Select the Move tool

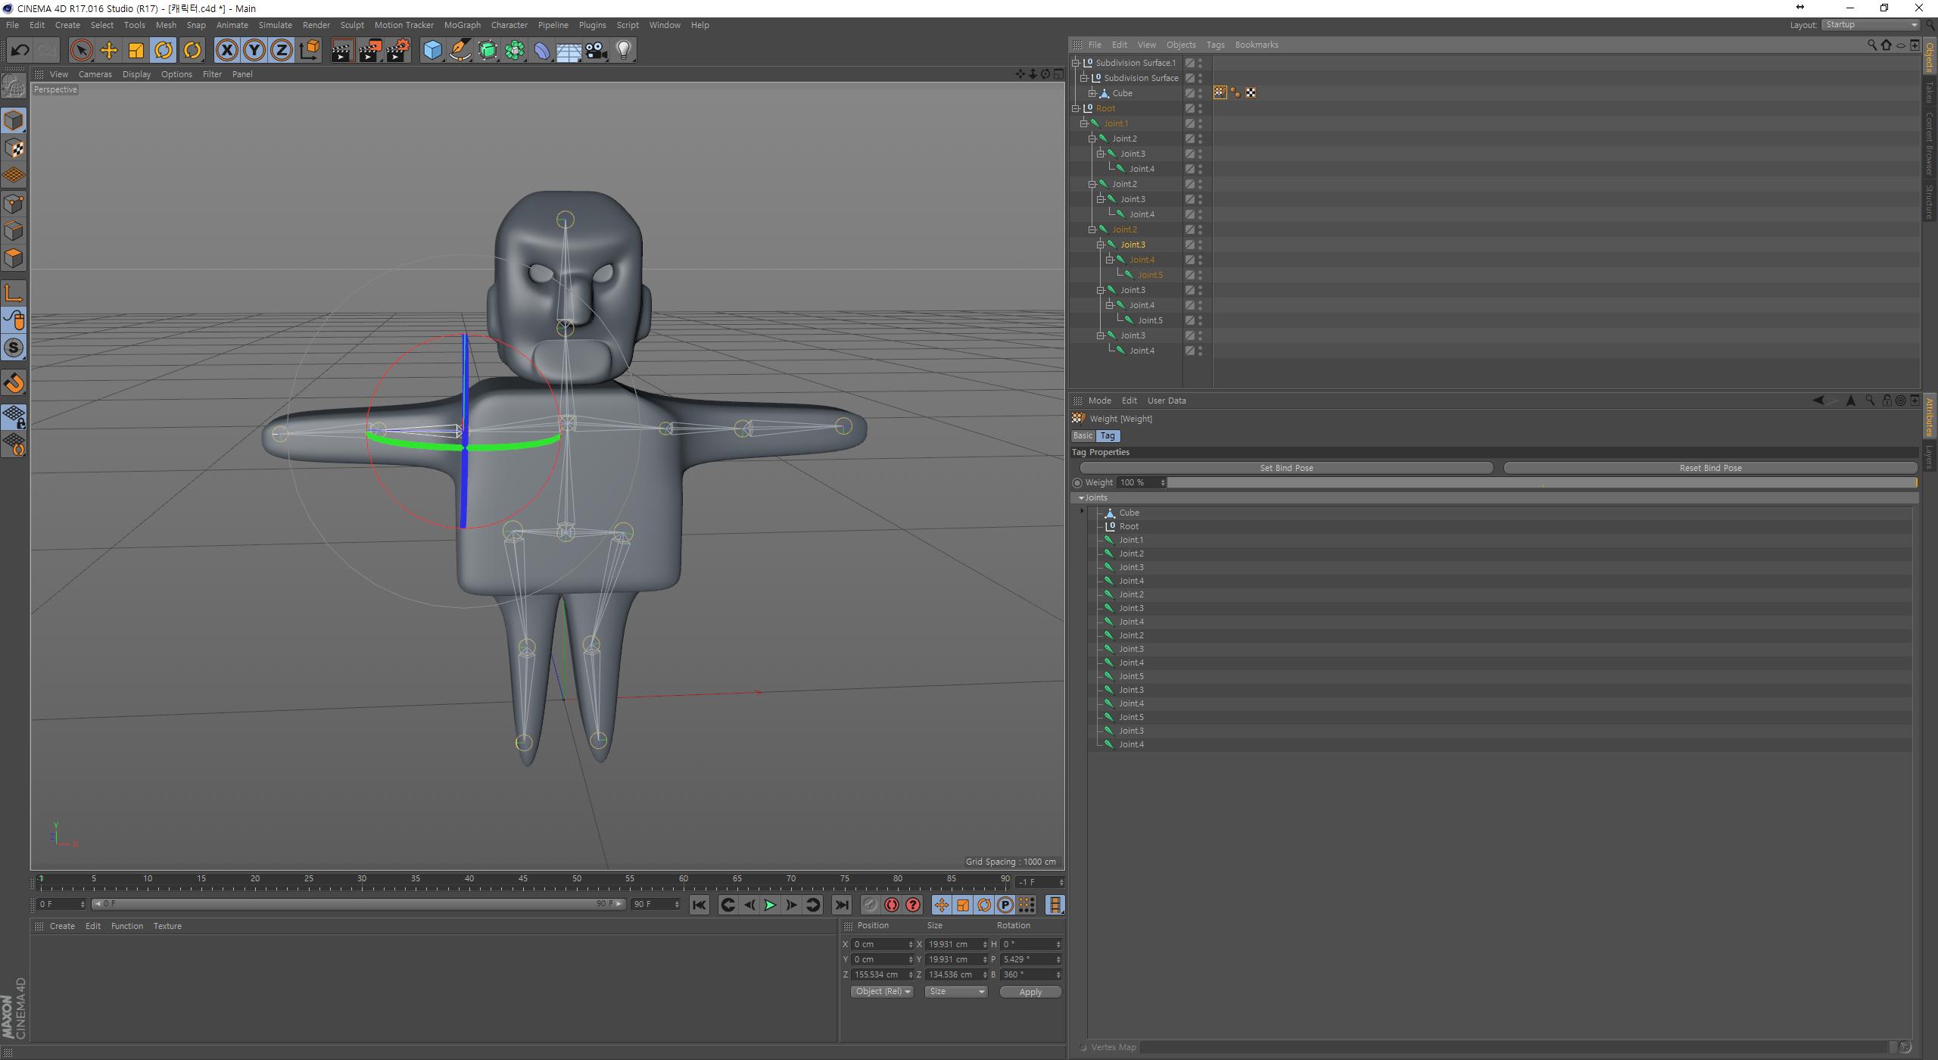pos(109,51)
